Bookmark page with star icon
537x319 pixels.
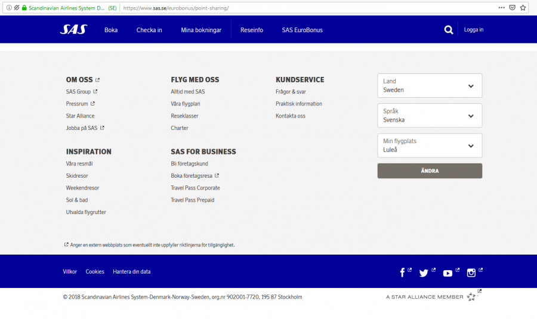click(x=523, y=8)
